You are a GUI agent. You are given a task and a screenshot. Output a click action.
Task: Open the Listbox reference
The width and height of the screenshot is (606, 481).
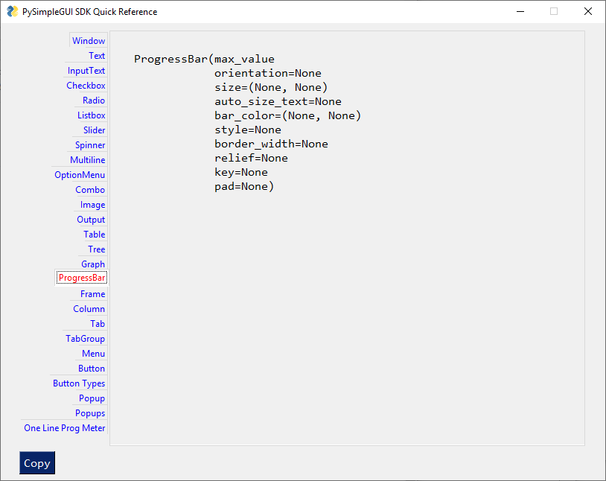91,115
